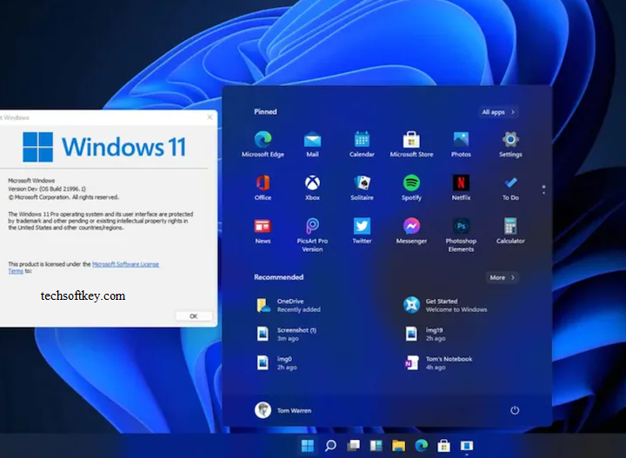This screenshot has height=458, width=626.
Task: Open Tom's Notebook recent file
Action: [438, 362]
